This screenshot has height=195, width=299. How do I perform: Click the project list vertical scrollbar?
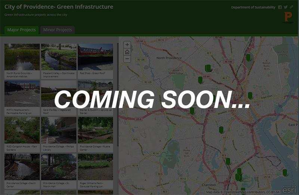[118, 95]
